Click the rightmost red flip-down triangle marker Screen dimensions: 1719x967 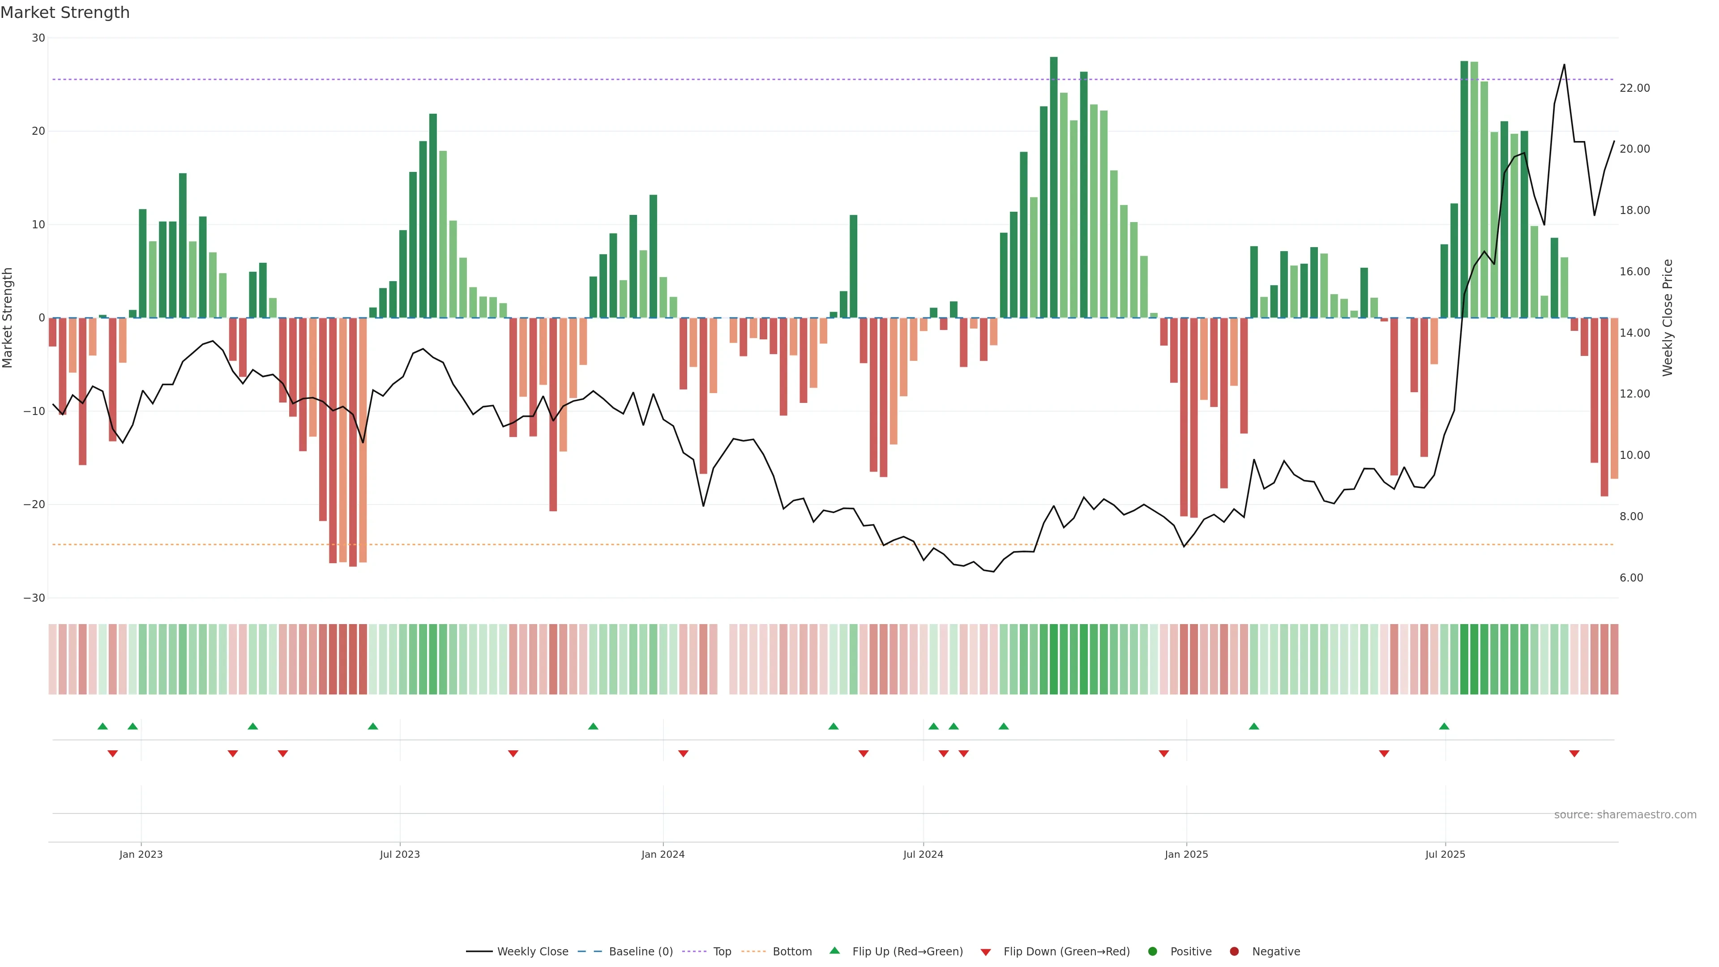(1574, 753)
